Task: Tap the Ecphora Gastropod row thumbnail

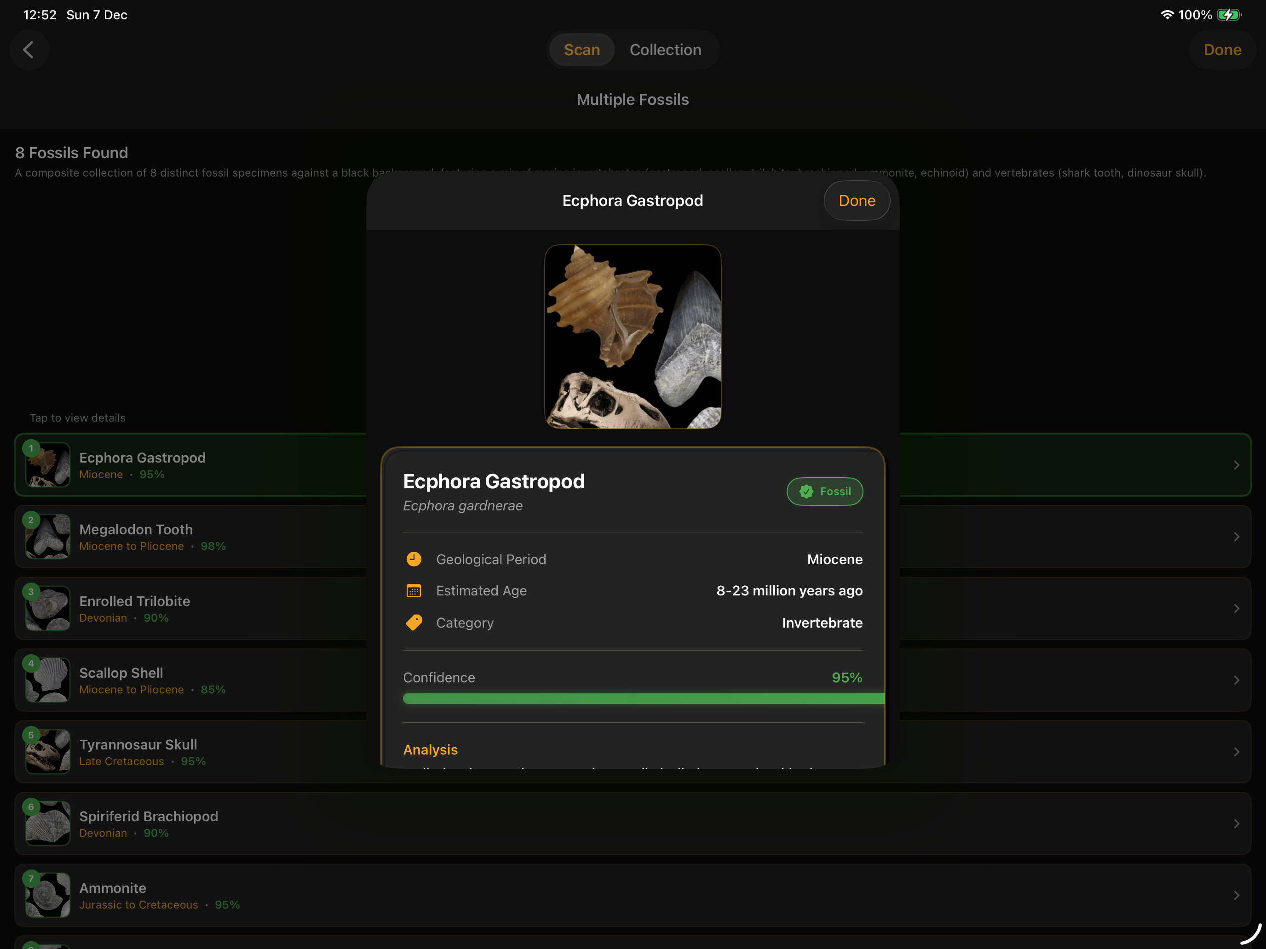Action: point(48,465)
